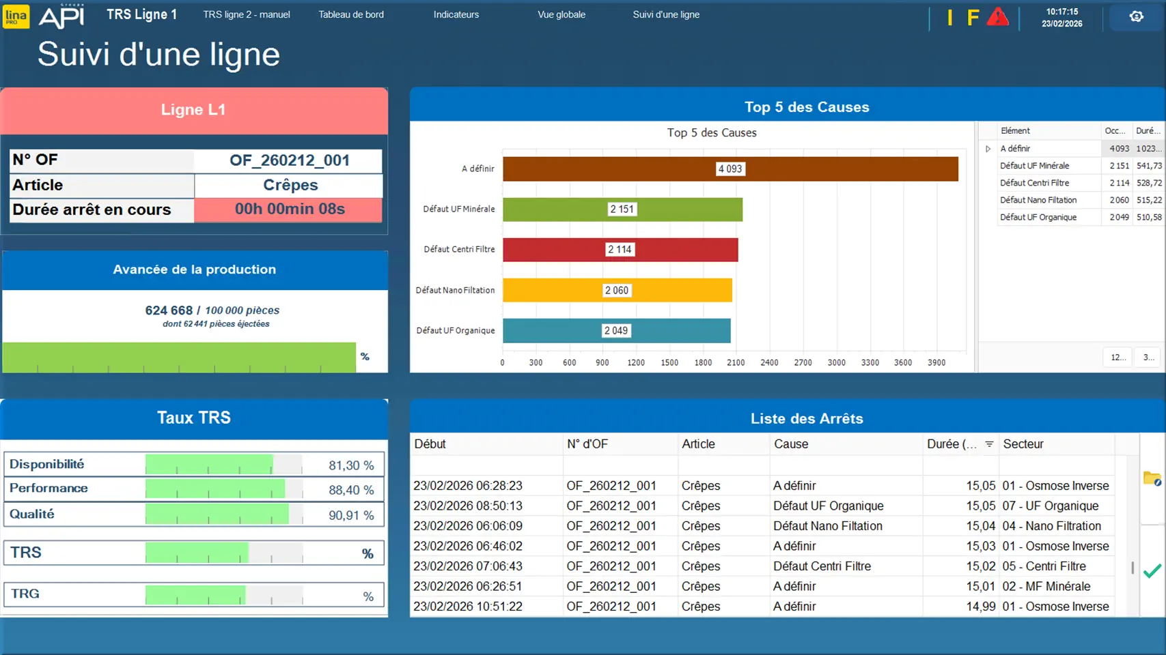Click the green checkmark validate icon
Screen dimensions: 1166x655
[x=1152, y=571]
